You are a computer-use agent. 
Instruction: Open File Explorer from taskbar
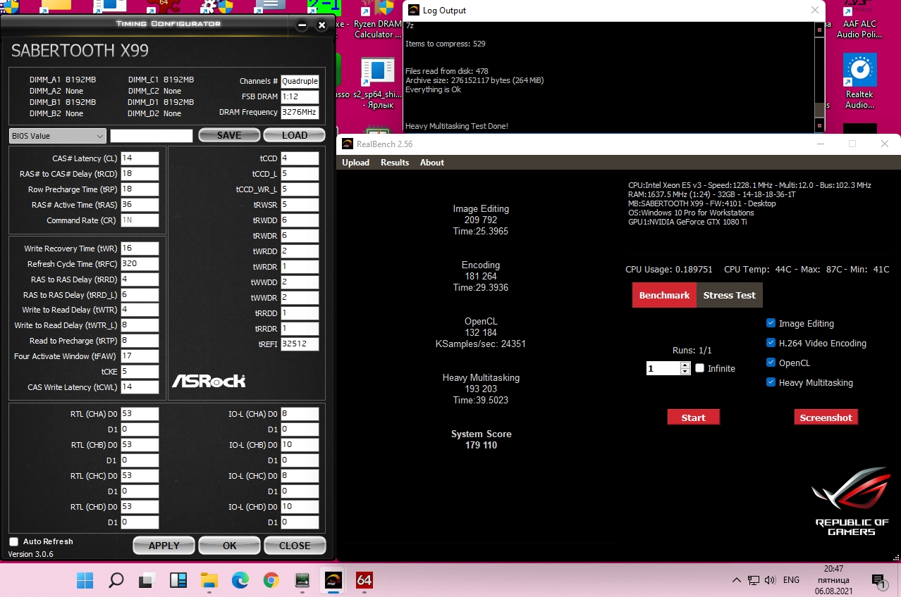[x=209, y=580]
